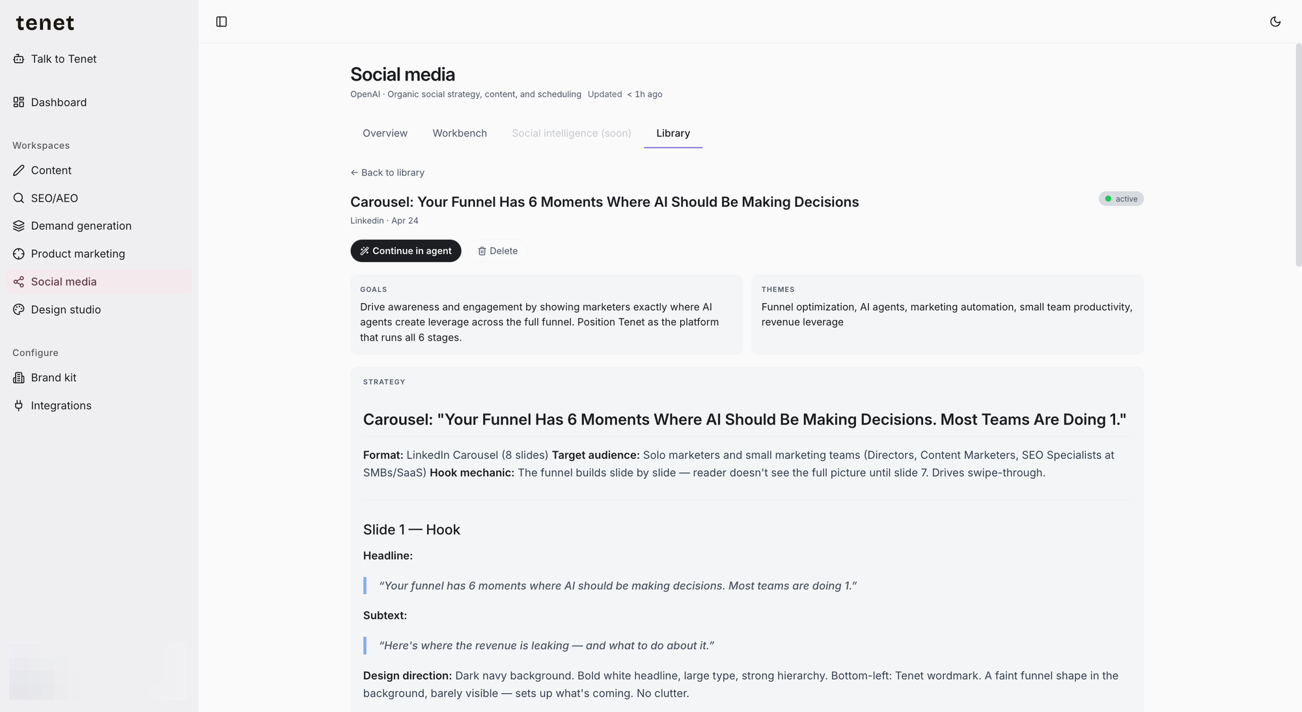Image resolution: width=1302 pixels, height=712 pixels.
Task: Click the page vertical scrollbar
Action: coord(1298,156)
